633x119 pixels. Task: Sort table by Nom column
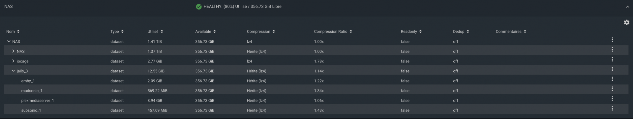(x=13, y=32)
